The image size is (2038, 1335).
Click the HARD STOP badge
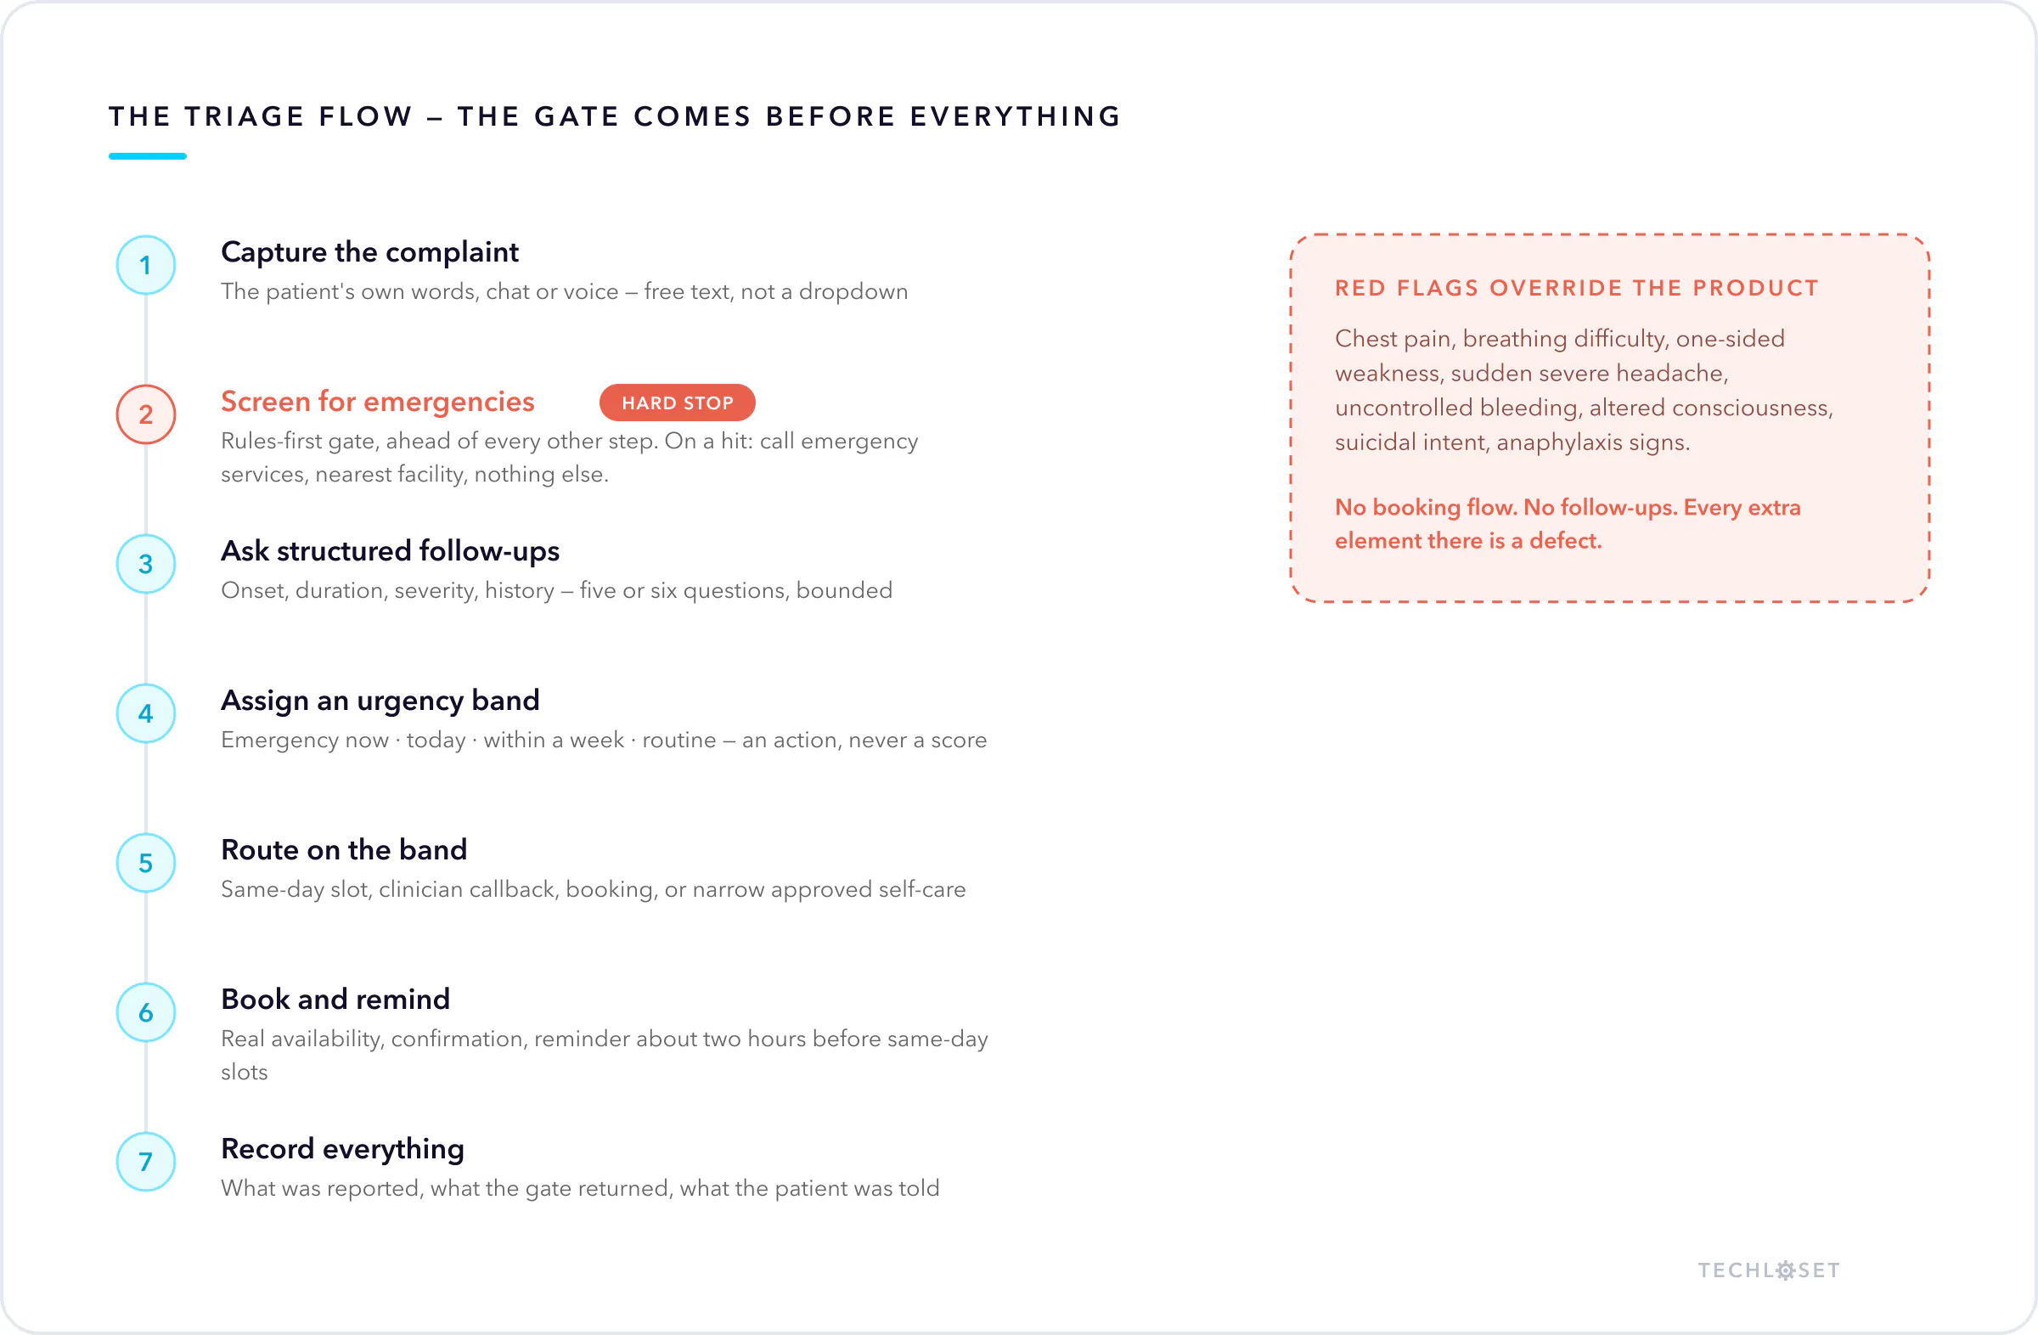point(678,403)
